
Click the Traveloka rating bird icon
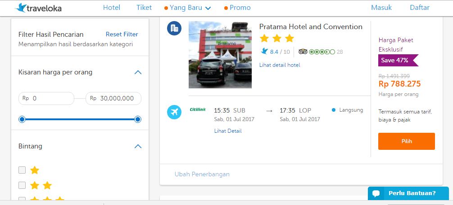click(264, 52)
